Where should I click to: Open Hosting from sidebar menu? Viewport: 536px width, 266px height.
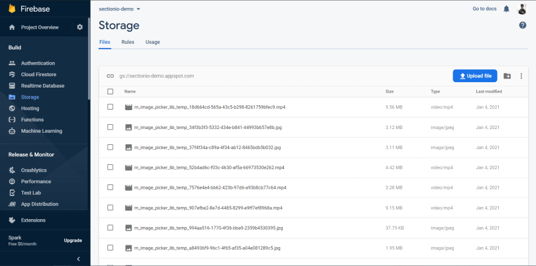tap(30, 108)
